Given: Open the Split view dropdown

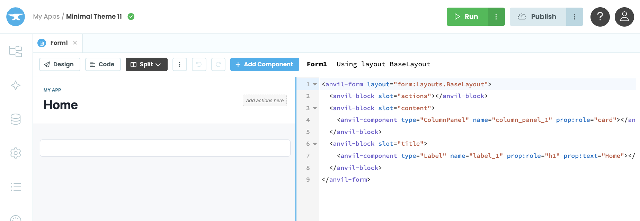Looking at the screenshot, I should click(x=146, y=64).
